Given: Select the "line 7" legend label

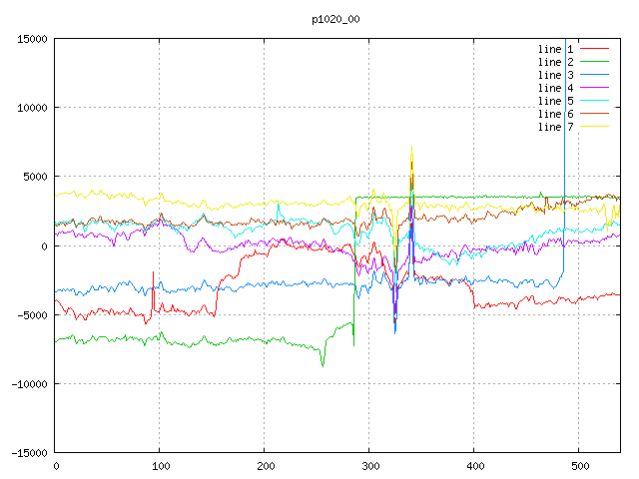Looking at the screenshot, I should tap(555, 127).
